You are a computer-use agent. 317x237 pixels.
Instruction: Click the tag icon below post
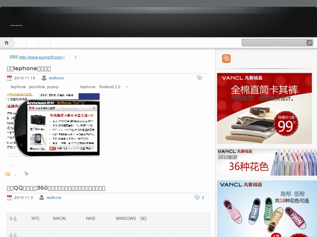pos(26,174)
